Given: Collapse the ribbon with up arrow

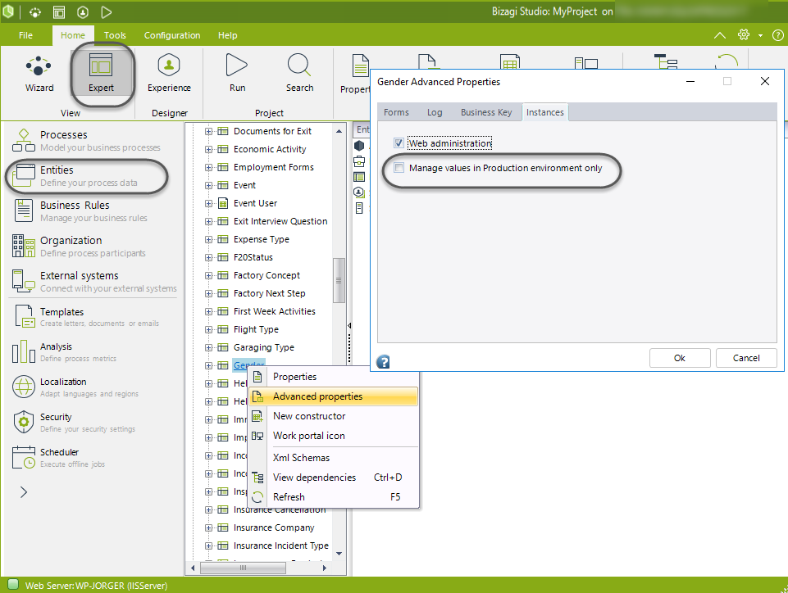Looking at the screenshot, I should click(x=720, y=35).
